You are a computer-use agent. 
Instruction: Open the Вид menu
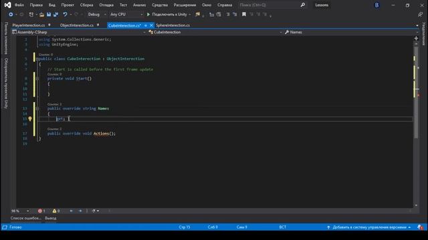pos(52,5)
